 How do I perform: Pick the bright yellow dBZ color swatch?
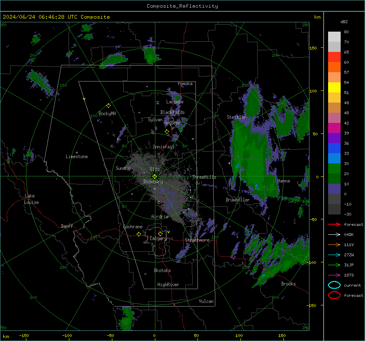[334, 87]
